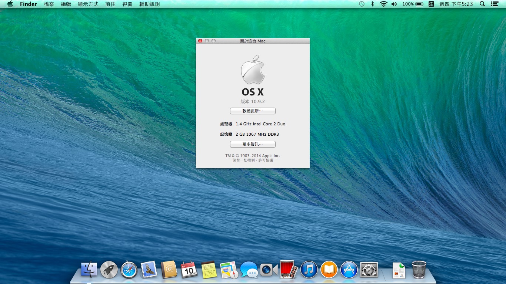Open the 前往 (Go) menu

pyautogui.click(x=110, y=4)
